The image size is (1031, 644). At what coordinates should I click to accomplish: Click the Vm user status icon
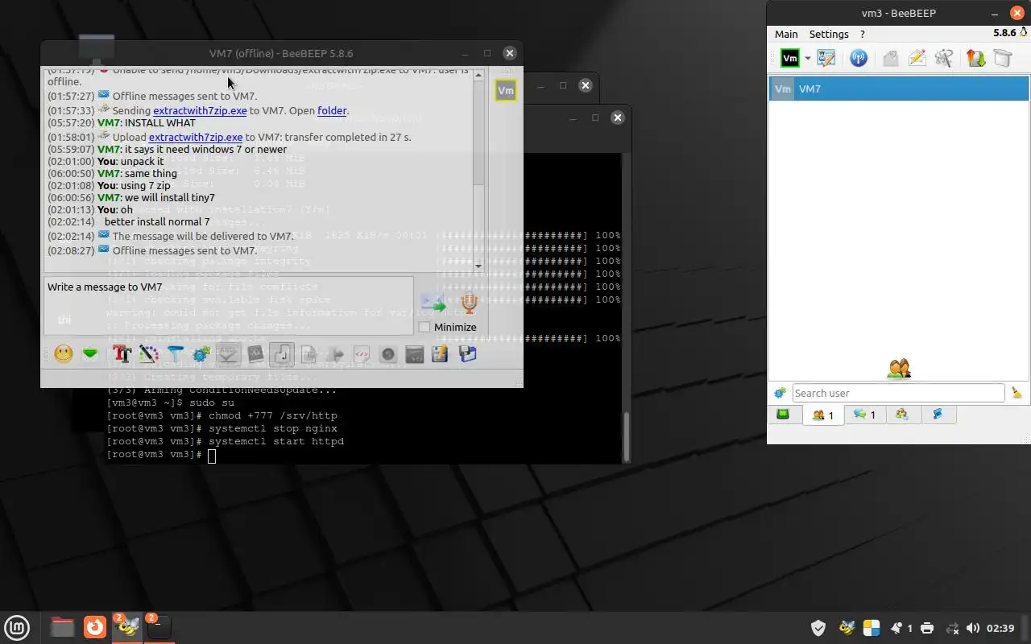click(x=790, y=58)
